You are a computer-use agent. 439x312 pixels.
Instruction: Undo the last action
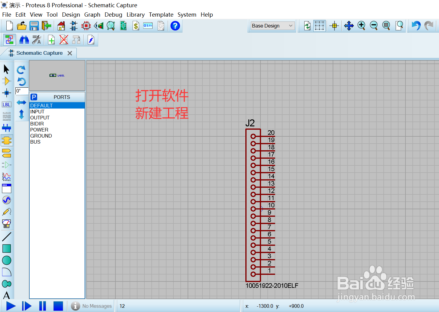click(x=416, y=26)
